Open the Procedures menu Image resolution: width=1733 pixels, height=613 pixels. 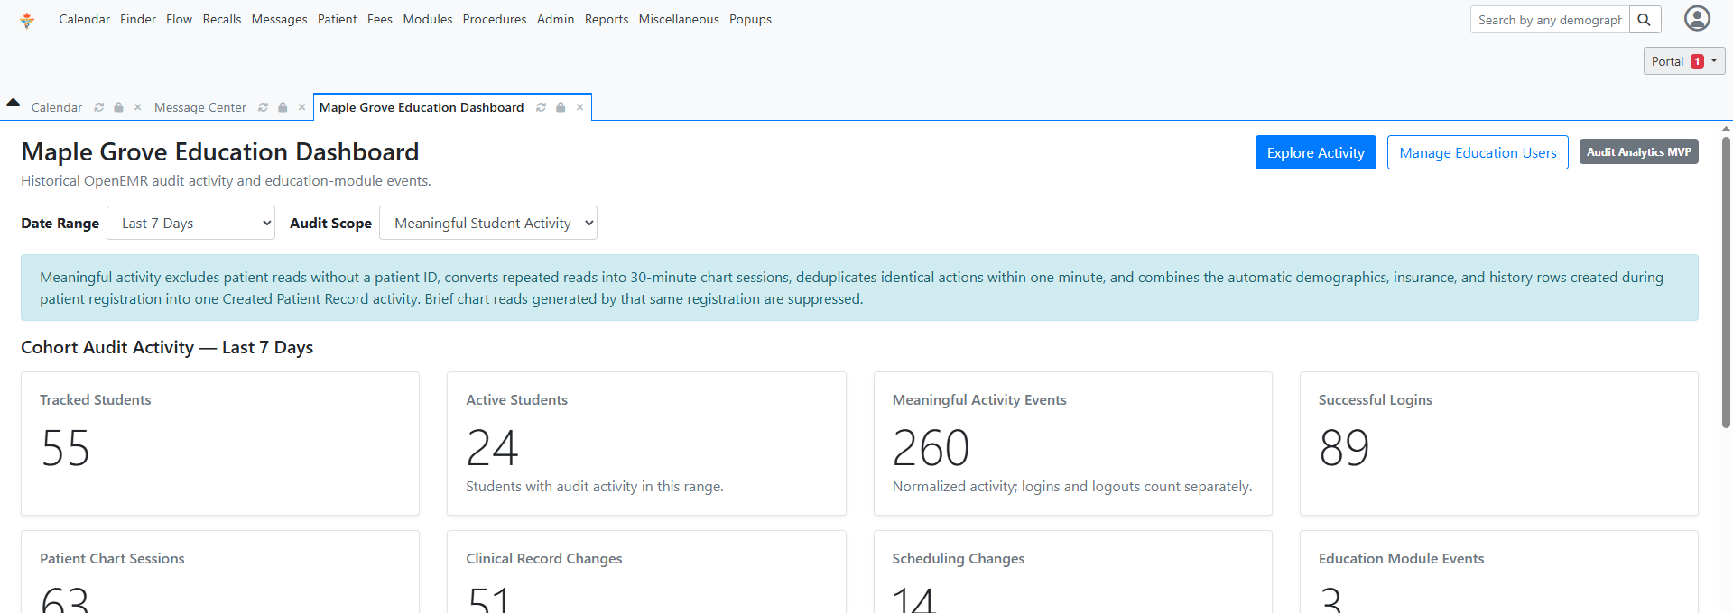coord(495,19)
